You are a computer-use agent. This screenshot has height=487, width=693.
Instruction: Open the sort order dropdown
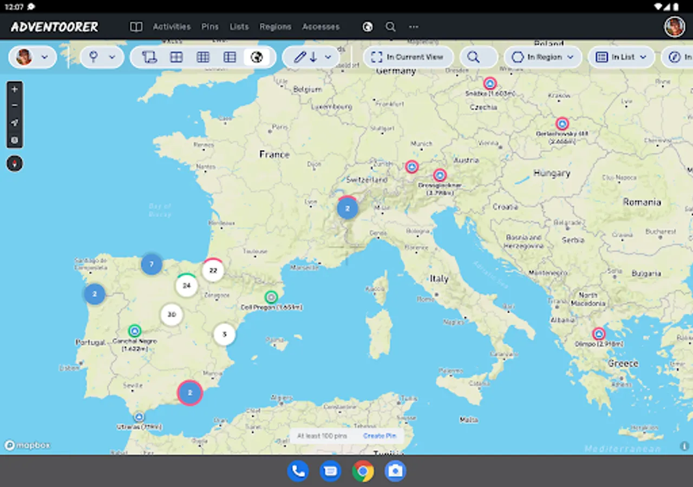point(311,57)
